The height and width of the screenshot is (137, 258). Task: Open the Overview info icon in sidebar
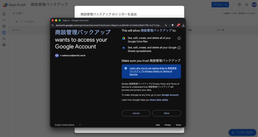point(4,14)
